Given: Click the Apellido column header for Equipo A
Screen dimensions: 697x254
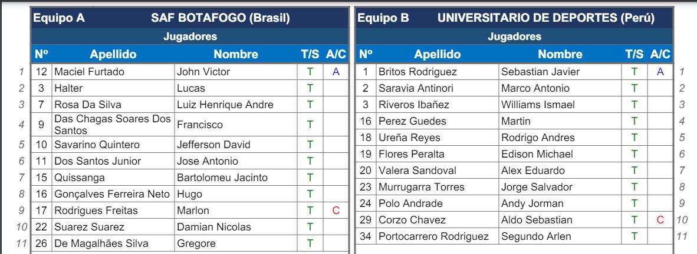Looking at the screenshot, I should pyautogui.click(x=113, y=55).
